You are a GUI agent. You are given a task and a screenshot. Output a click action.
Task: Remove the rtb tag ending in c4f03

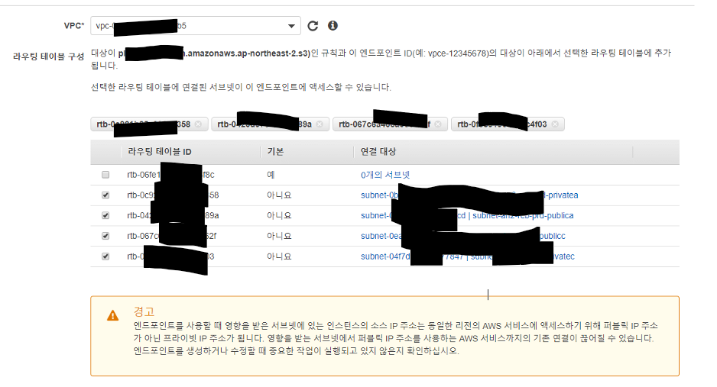click(x=555, y=124)
